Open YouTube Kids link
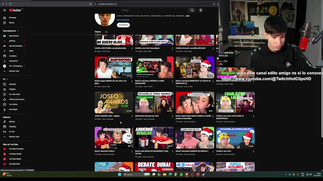The height and width of the screenshot is (181, 323). pyautogui.click(x=14, y=164)
